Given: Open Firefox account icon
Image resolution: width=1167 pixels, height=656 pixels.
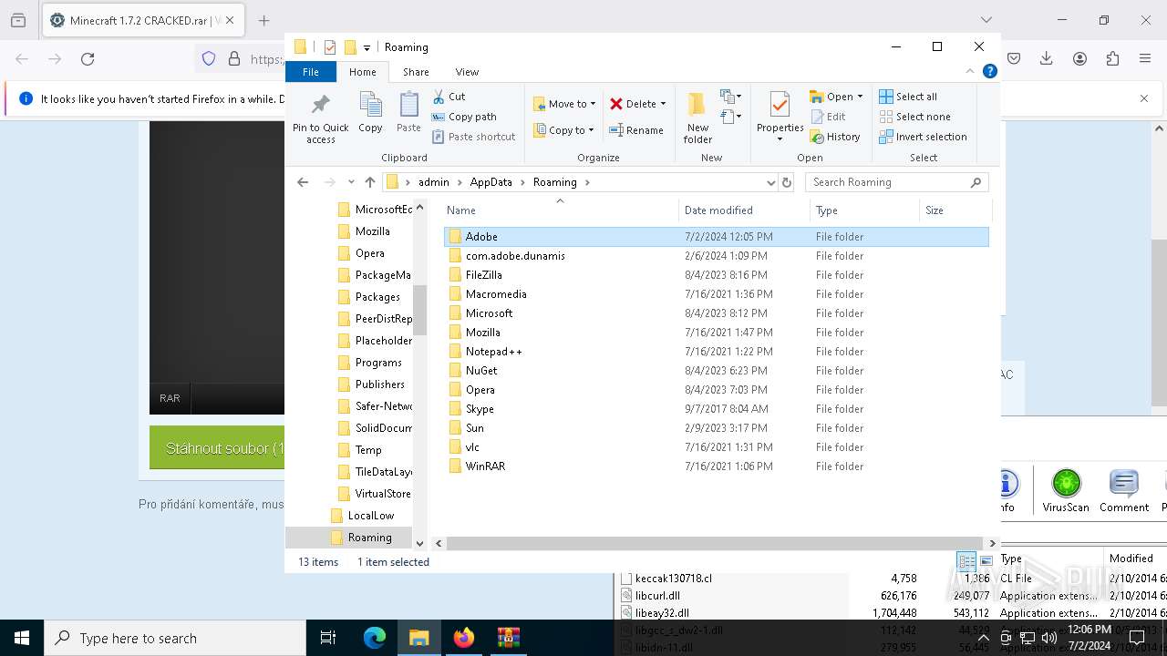Looking at the screenshot, I should [1079, 58].
